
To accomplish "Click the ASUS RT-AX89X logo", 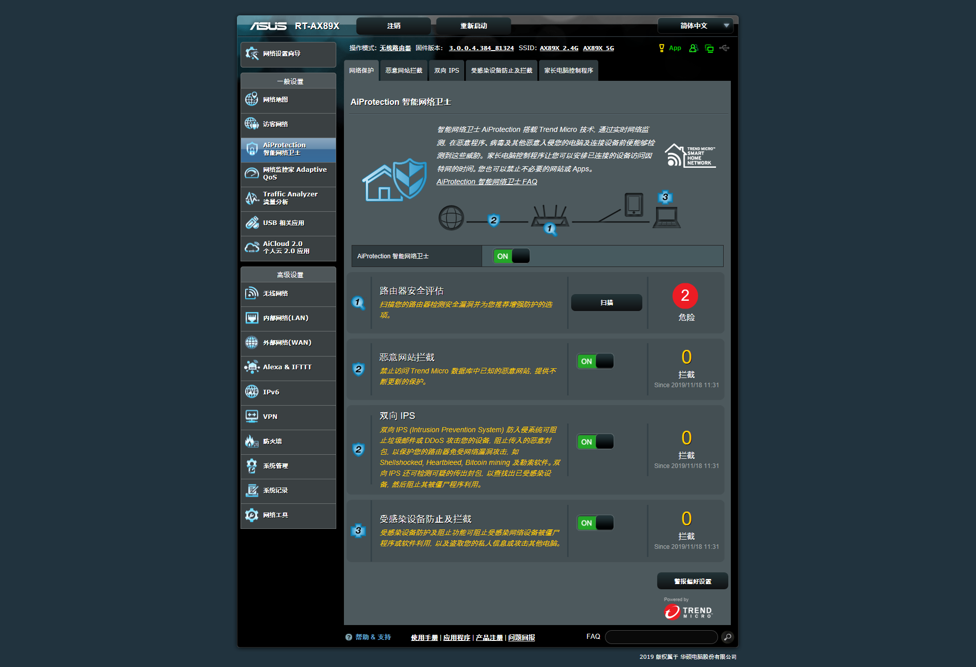I will [x=295, y=26].
